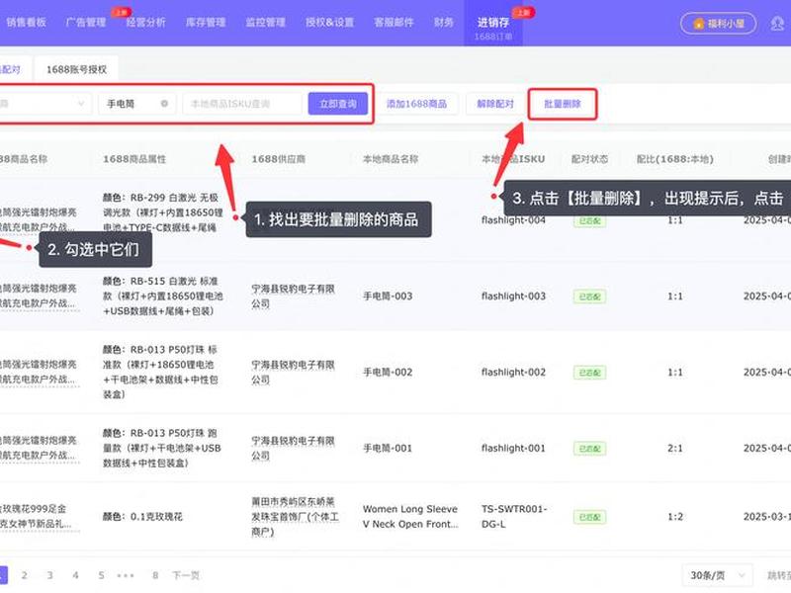Click local product name 手电筒-003

[x=388, y=296]
